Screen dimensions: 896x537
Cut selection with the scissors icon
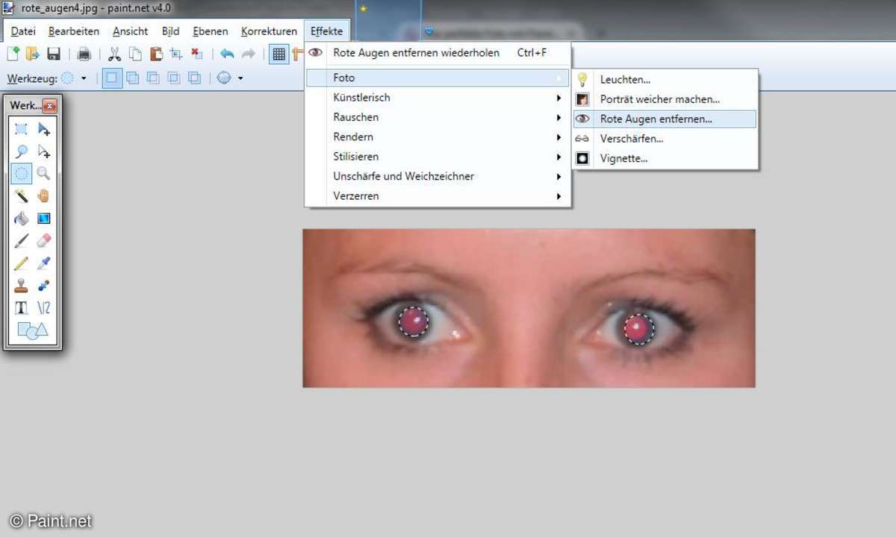pos(114,54)
